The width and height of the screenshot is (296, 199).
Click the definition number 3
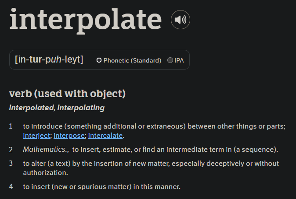(x=11, y=164)
